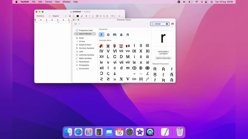Open QuickTime Player from the Dock
This screenshot has width=248, height=139.
pos(150,132)
